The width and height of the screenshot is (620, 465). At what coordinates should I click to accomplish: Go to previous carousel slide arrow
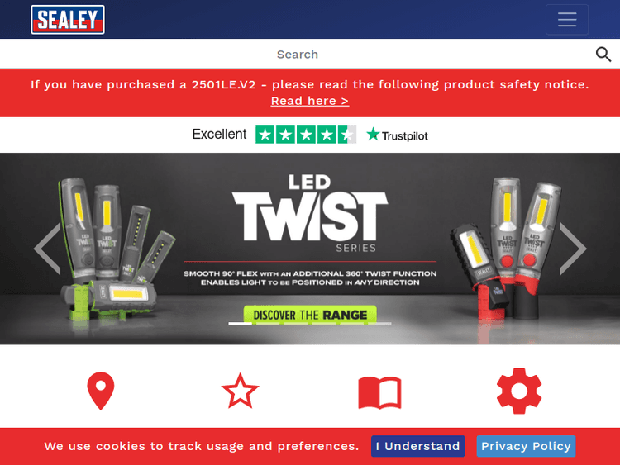(47, 249)
